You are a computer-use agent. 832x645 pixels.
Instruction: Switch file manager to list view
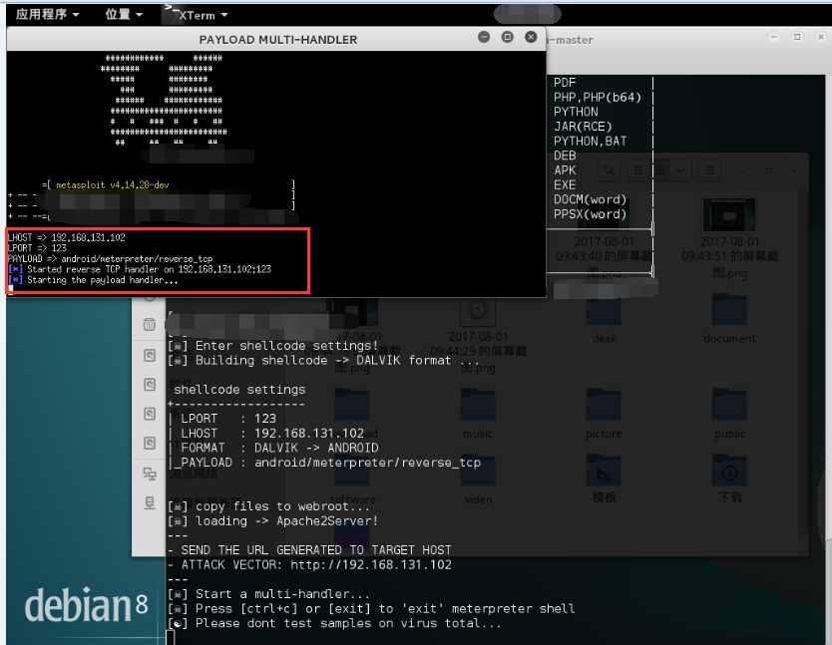(x=638, y=170)
